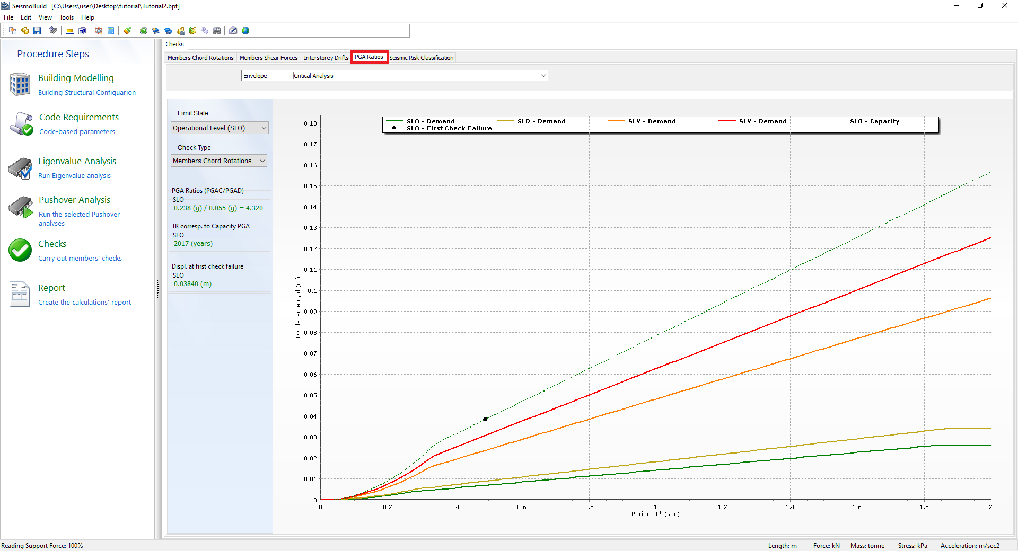Select the Members Shear Forces tab
This screenshot has height=551, width=1018.
click(268, 58)
